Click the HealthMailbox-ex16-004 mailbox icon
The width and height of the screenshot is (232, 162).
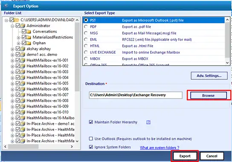tap(23, 78)
